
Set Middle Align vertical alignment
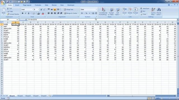click(52, 9)
